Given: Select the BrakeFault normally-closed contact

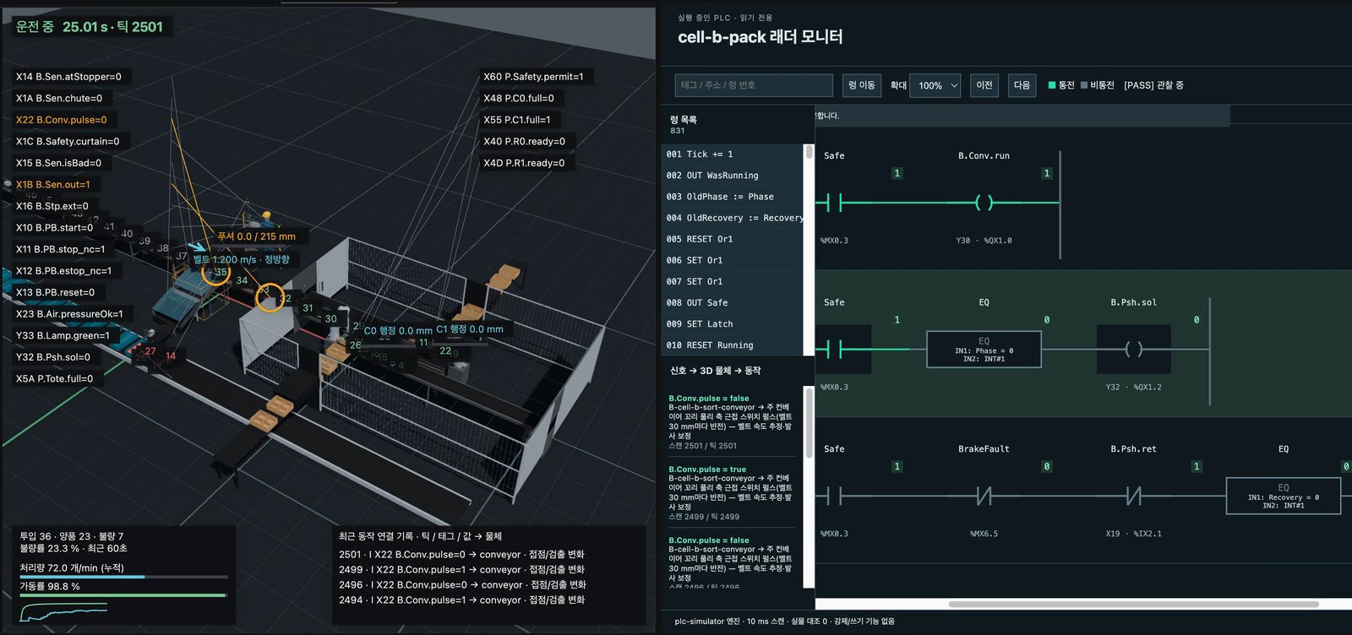Looking at the screenshot, I should point(984,496).
